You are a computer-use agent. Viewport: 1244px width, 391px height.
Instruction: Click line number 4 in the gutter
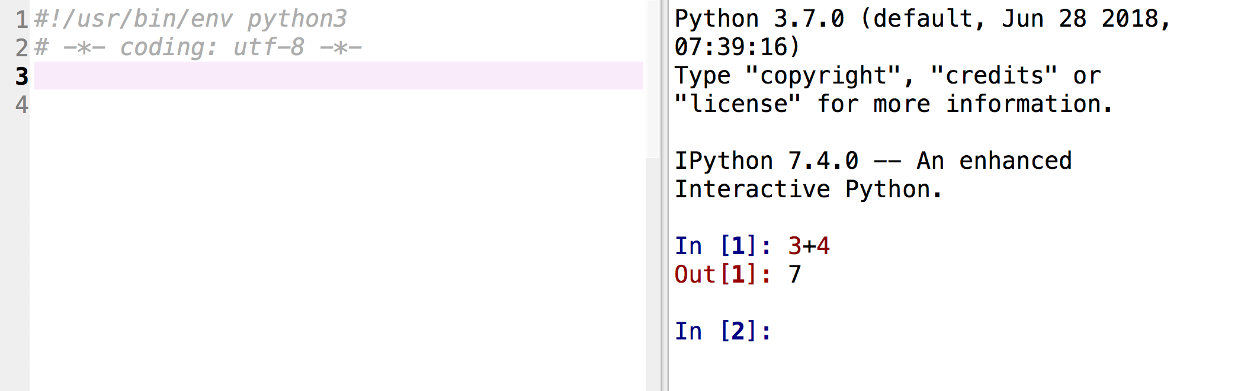[x=21, y=104]
